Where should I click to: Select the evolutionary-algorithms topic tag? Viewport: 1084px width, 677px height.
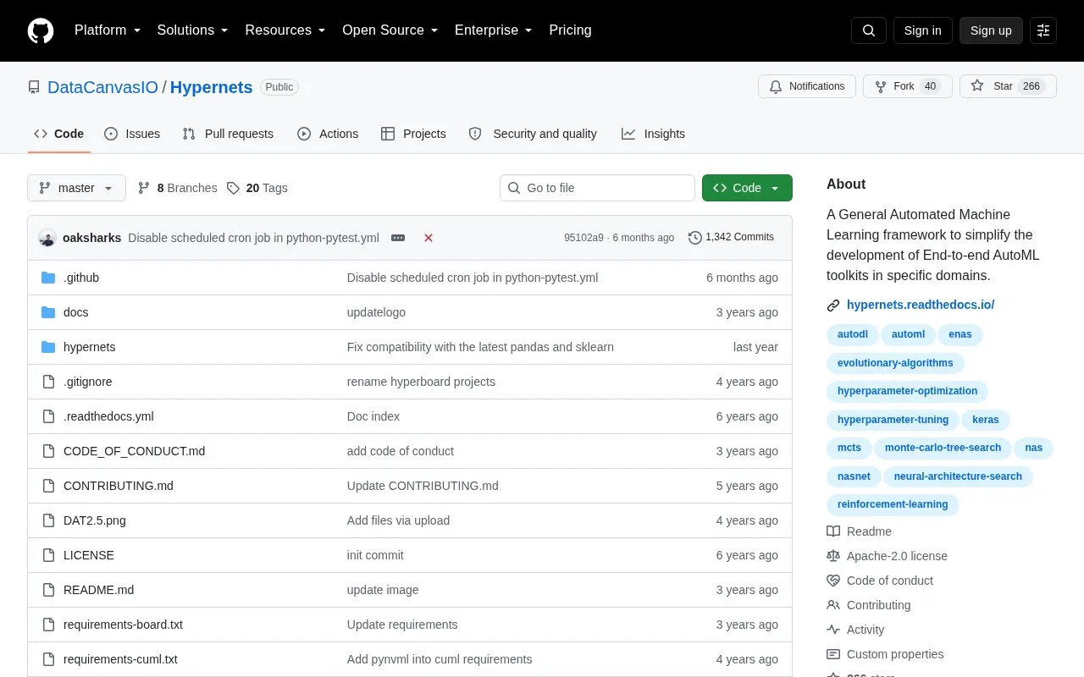click(895, 363)
